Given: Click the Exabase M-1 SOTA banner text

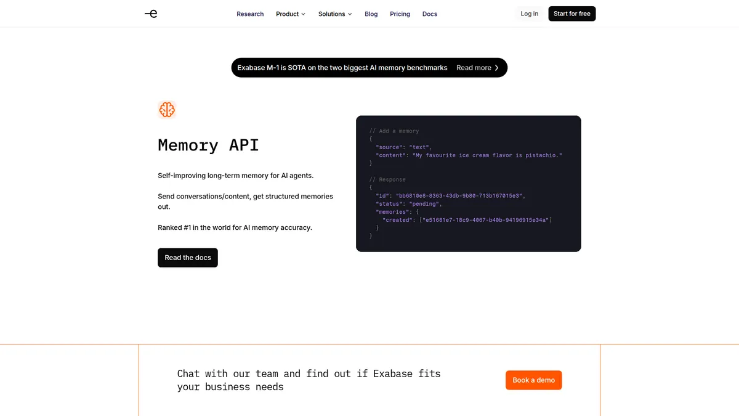Looking at the screenshot, I should [x=342, y=68].
